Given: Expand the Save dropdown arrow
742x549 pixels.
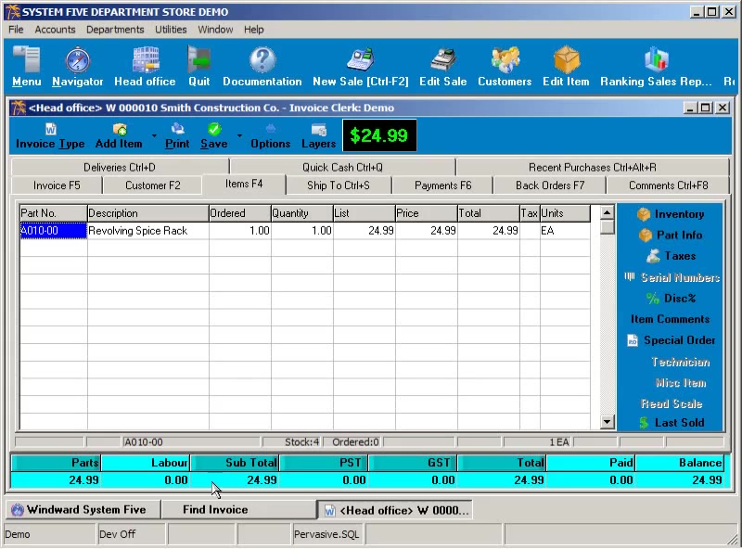Looking at the screenshot, I should coord(239,136).
